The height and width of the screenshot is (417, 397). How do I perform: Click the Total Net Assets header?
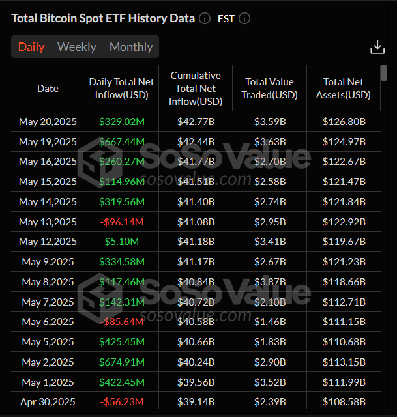click(x=344, y=89)
